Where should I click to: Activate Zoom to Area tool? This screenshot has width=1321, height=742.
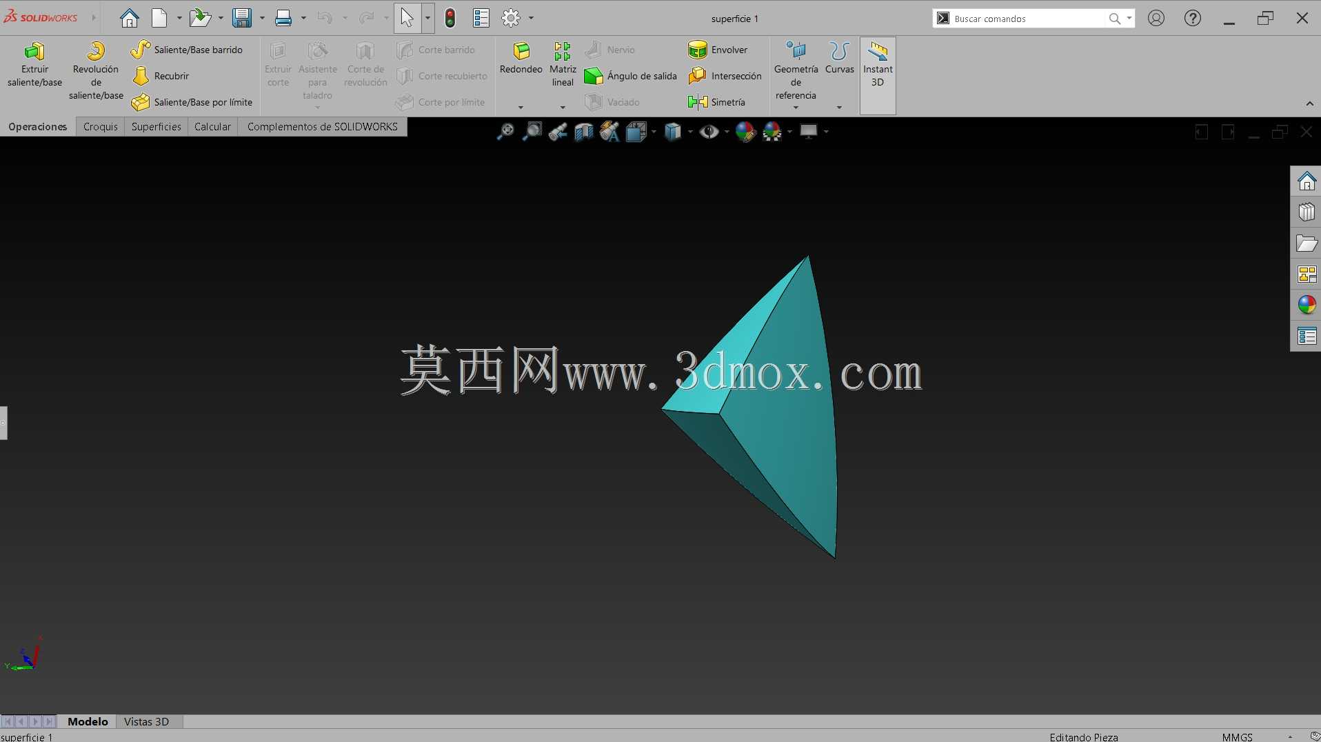pyautogui.click(x=532, y=131)
